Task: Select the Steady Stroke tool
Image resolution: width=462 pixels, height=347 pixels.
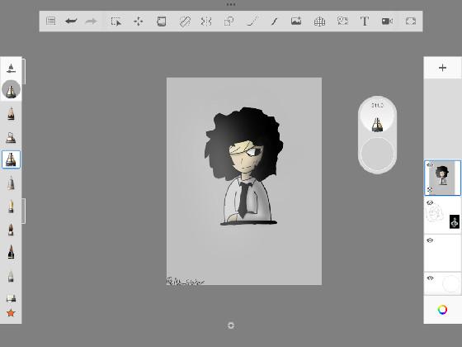Action: click(274, 21)
